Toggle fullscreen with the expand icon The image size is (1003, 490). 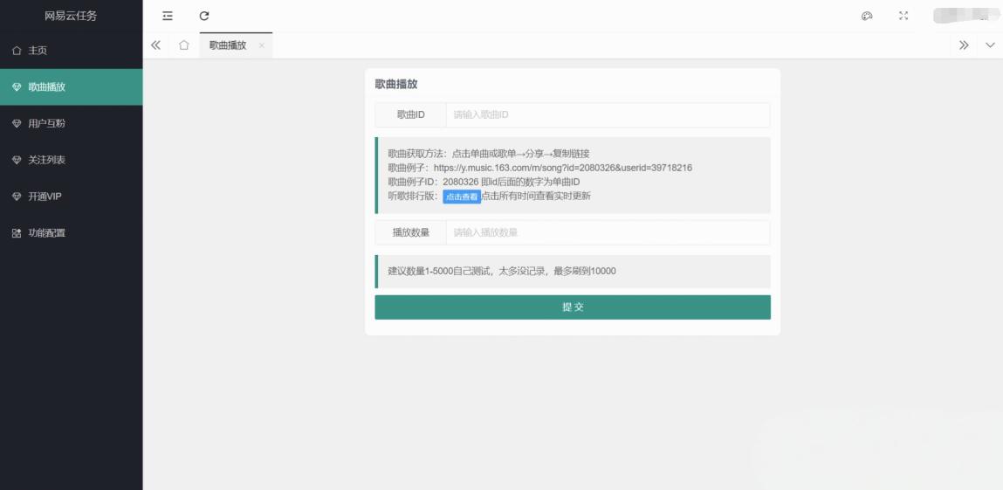[x=903, y=16]
